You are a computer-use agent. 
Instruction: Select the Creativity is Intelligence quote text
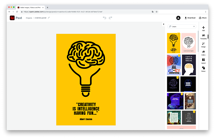coord(86,109)
